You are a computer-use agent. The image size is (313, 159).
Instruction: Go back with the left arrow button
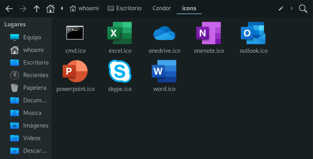[x=9, y=9]
